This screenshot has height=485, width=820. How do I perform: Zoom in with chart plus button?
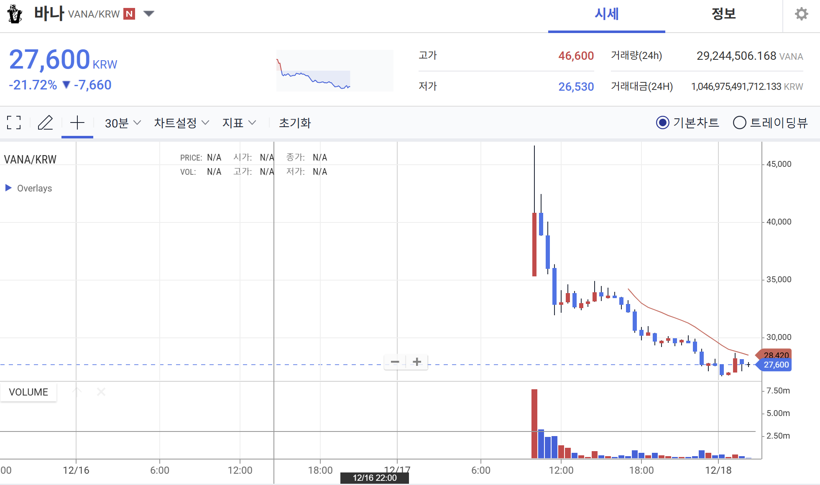417,362
